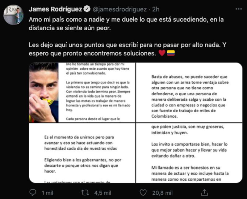This screenshot has width=247, height=199.
Task: Click the 2h timestamp
Action: tap(156, 9)
